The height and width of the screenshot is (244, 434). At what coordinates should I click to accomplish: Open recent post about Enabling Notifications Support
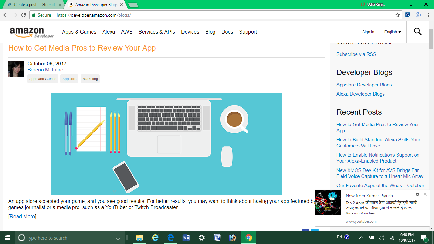click(378, 158)
